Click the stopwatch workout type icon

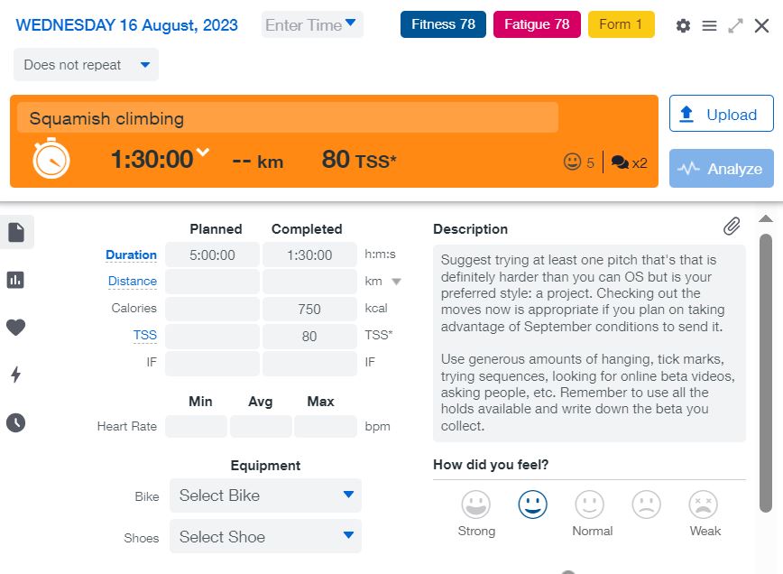click(x=51, y=159)
